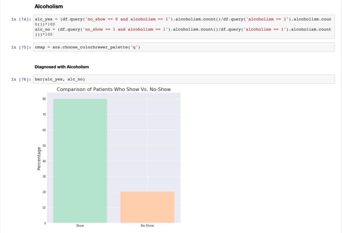Click the chart title about Show Vs. No-Show
This screenshot has height=233, width=342.
114,89
